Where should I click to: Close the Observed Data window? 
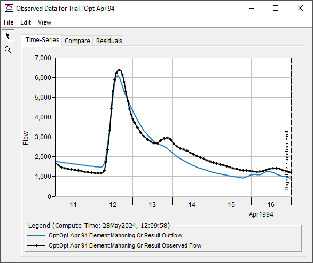pyautogui.click(x=300, y=8)
